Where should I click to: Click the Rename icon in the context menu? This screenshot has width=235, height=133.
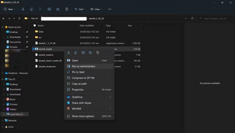coord(83,52)
